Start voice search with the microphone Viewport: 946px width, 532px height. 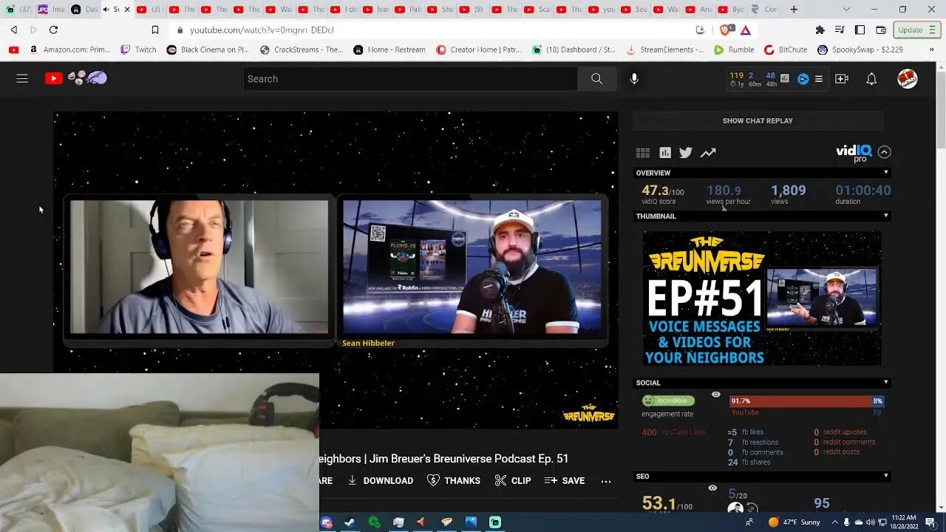634,79
